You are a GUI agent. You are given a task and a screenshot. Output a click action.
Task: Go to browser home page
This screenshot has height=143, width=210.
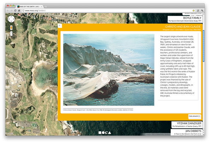coord(19,11)
